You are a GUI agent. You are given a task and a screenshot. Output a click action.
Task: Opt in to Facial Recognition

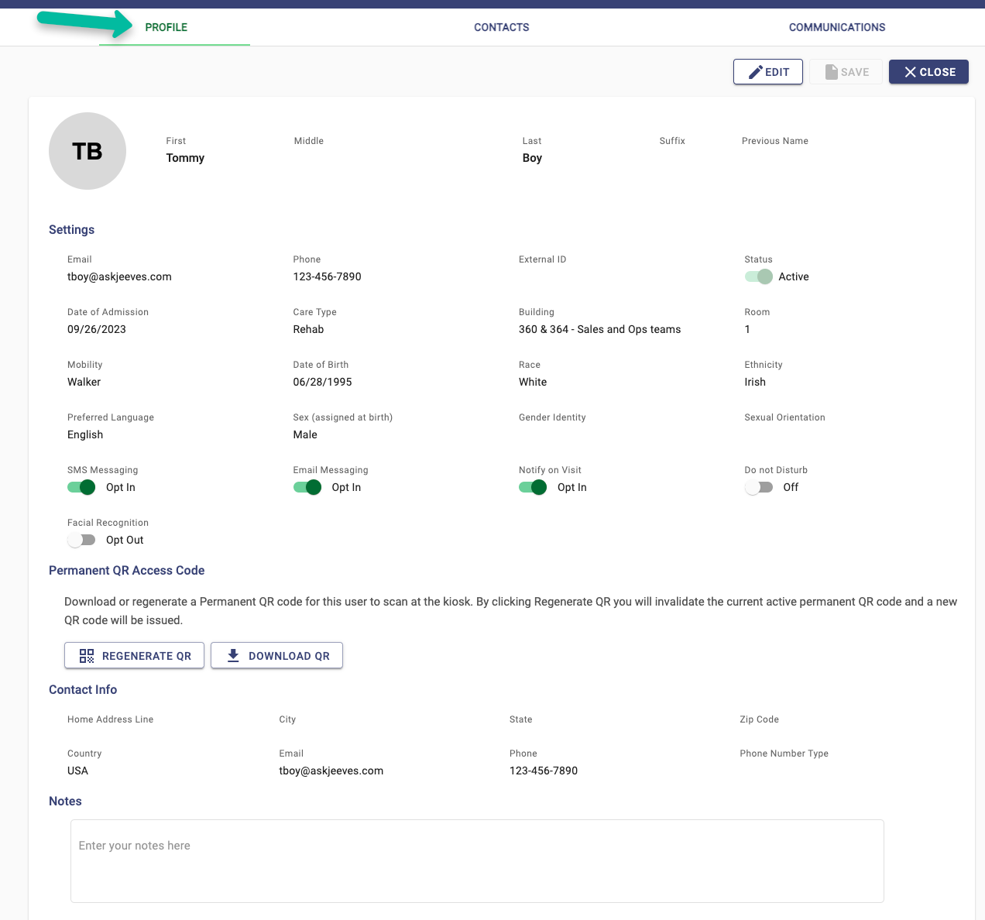point(81,540)
